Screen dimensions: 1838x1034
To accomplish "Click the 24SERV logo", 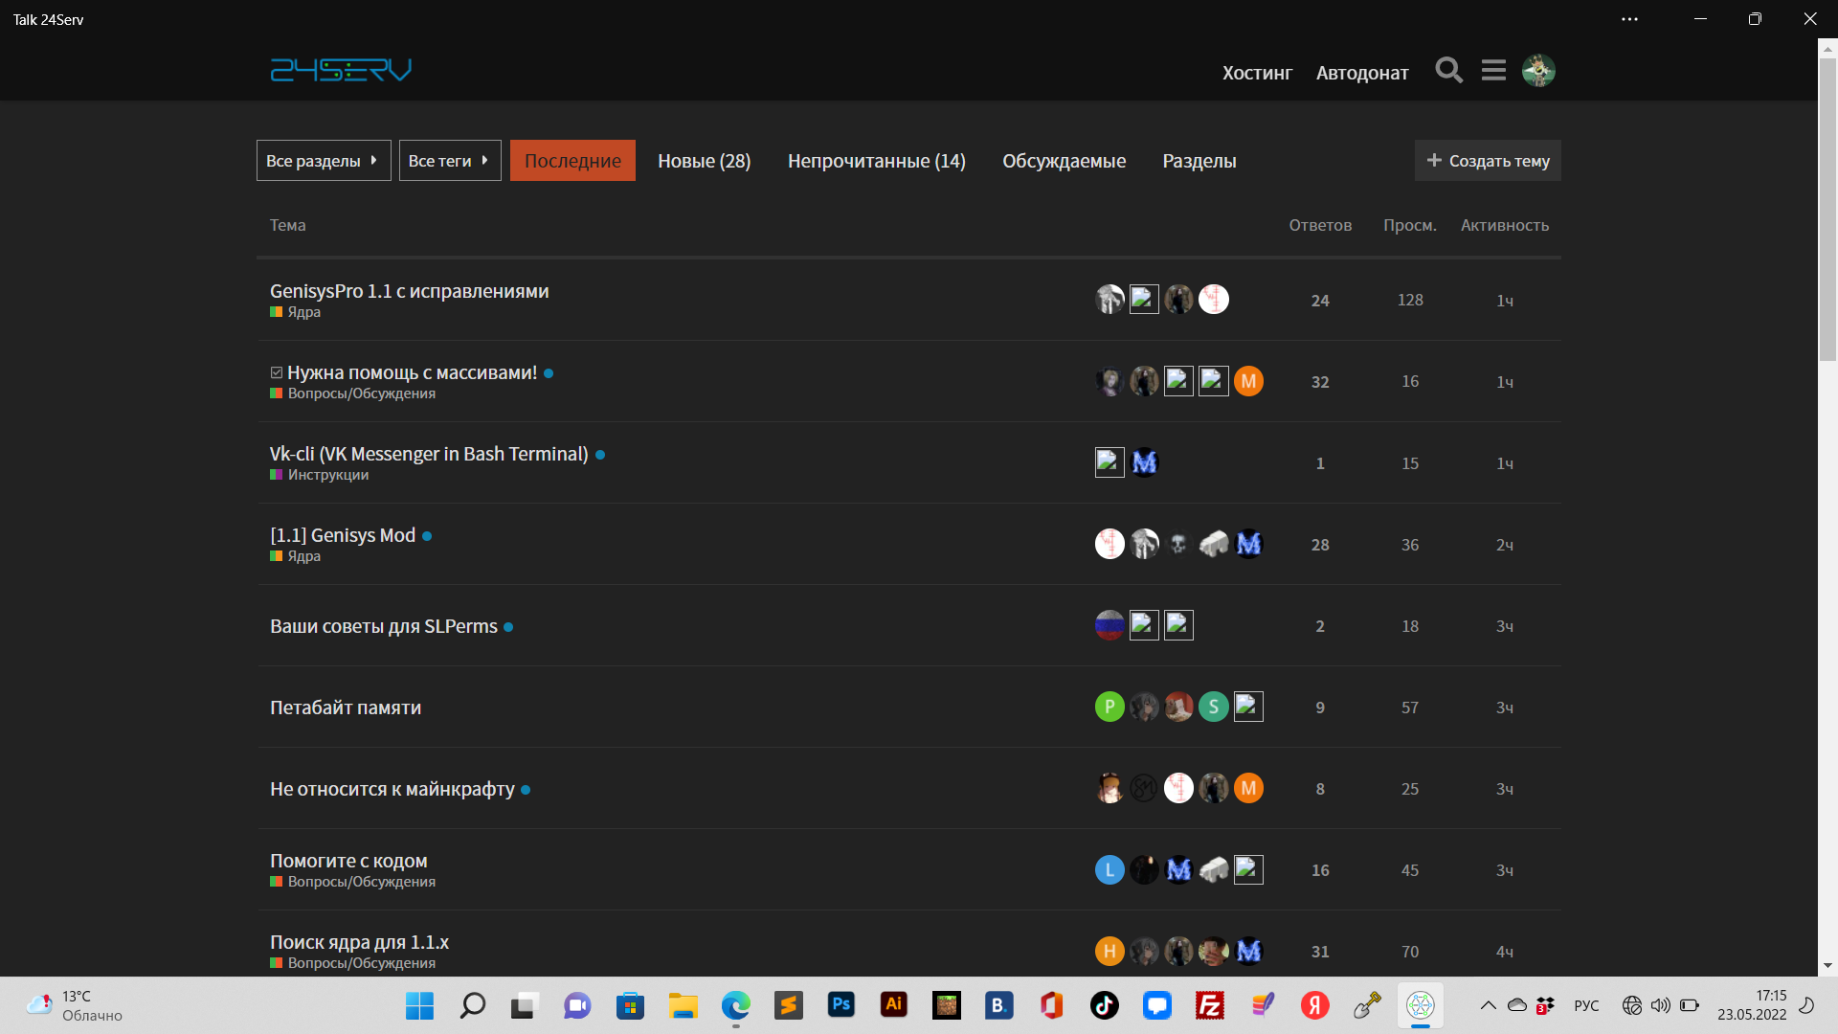I will tap(341, 70).
